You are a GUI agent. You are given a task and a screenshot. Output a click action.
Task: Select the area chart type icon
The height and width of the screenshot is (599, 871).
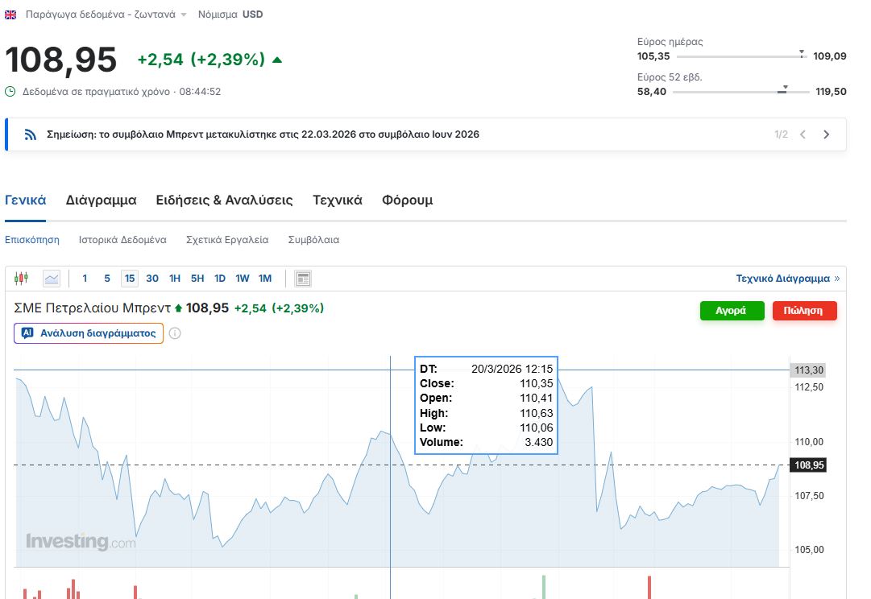pos(52,279)
